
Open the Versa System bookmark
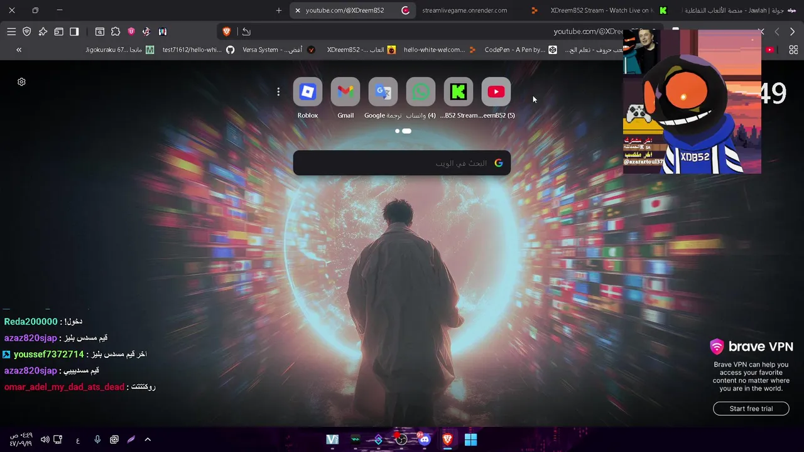(x=279, y=50)
